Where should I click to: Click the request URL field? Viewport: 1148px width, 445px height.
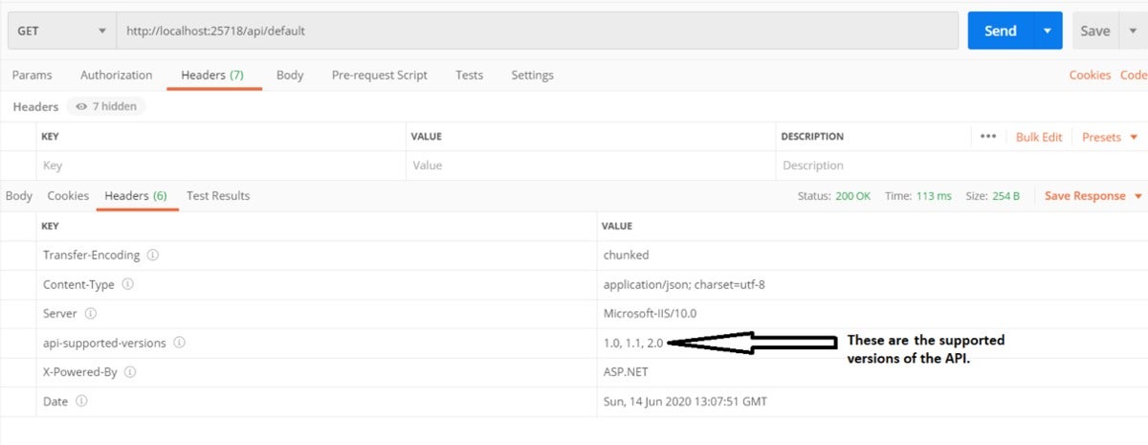point(538,31)
